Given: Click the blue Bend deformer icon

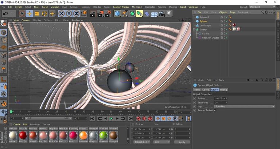Looking at the screenshot, I should [x=147, y=14].
